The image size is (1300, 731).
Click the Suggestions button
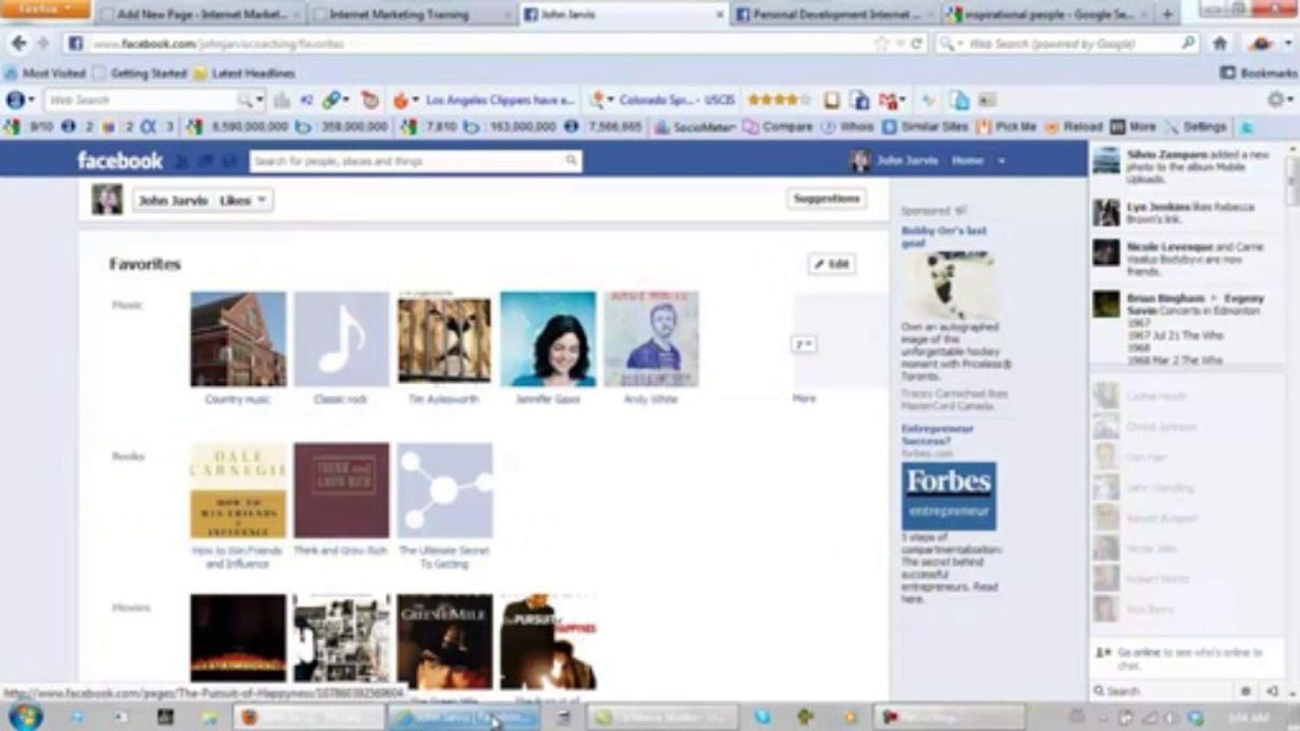tap(825, 198)
